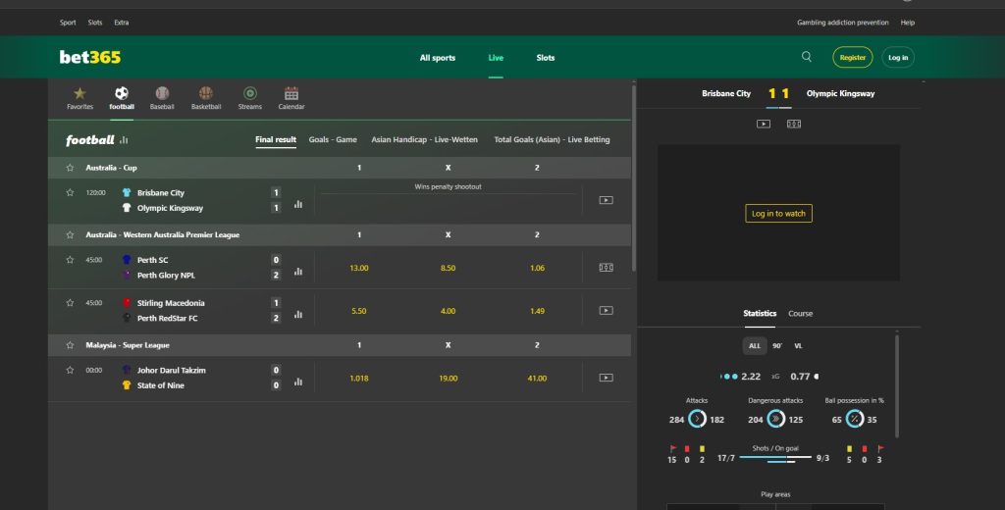Select pitch view in match panel

(793, 124)
